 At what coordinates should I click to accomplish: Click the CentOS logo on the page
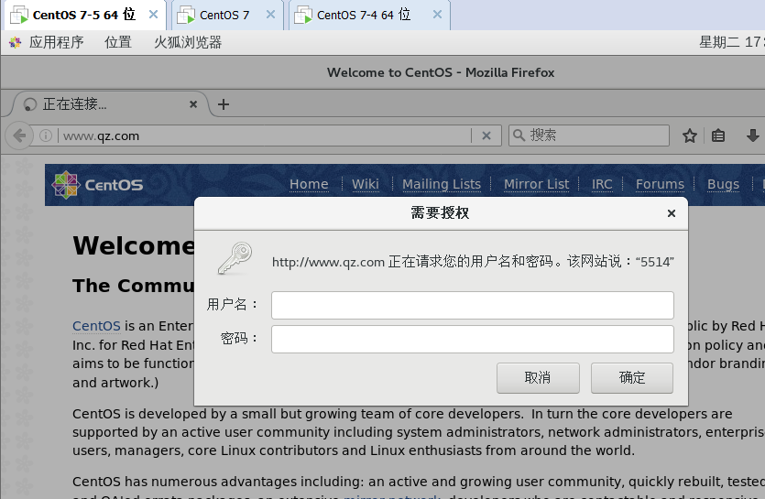coord(98,185)
